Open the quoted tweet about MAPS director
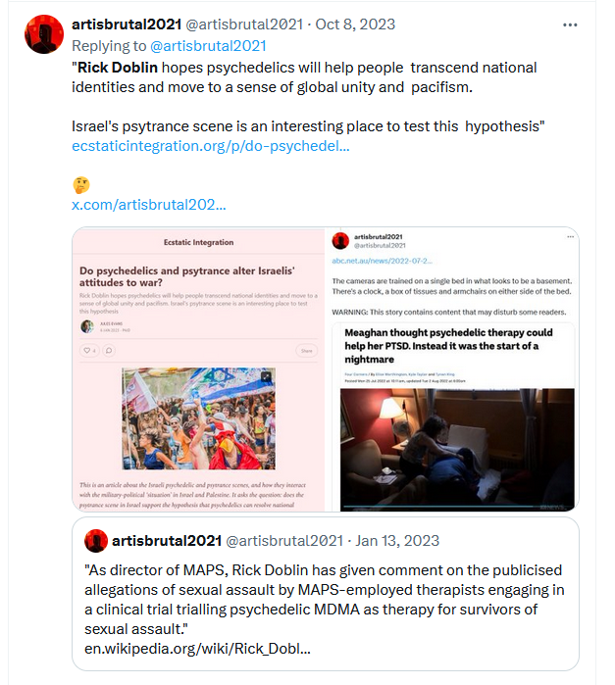Image resolution: width=615 pixels, height=685 pixels. point(326,594)
